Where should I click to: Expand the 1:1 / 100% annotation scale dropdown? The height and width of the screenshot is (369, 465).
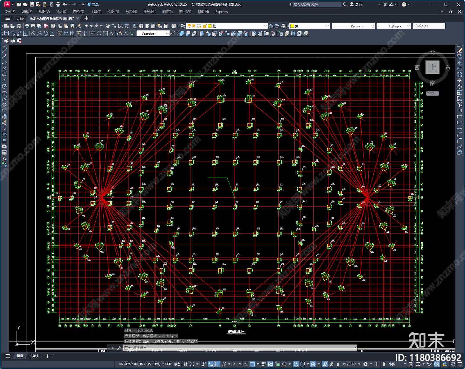tap(351, 364)
